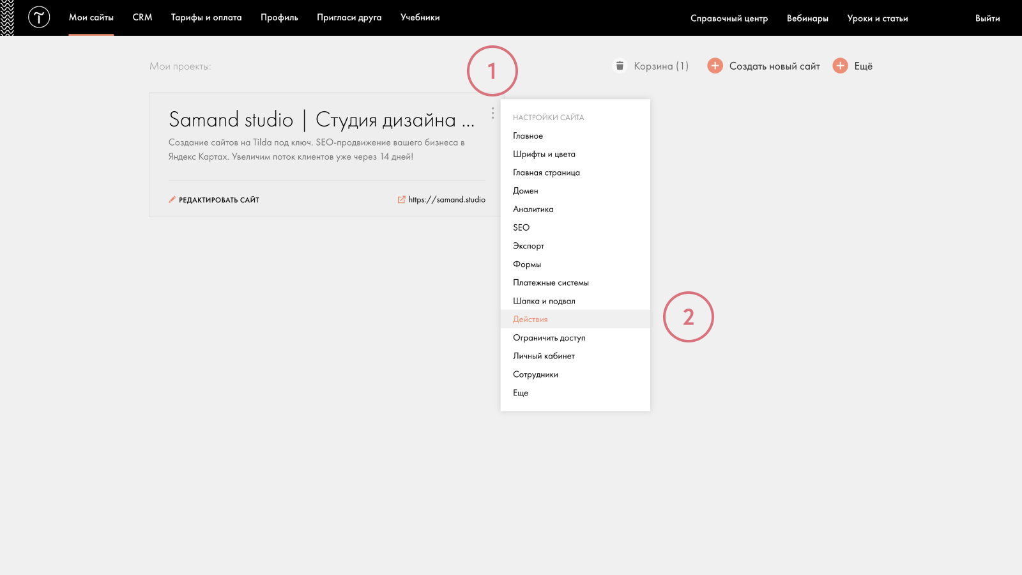
Task: Click the Tilda logo icon
Action: coord(39,17)
